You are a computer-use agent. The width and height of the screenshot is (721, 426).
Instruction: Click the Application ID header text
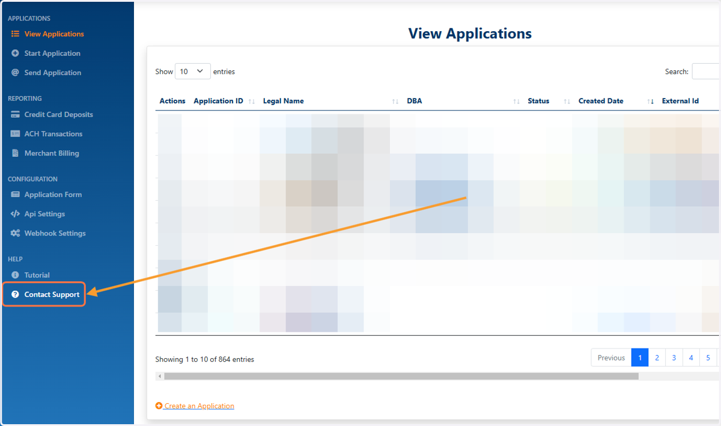pos(218,102)
